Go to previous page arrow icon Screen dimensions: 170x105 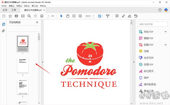click(35, 16)
